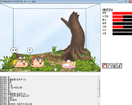Minimize the Yukkurium window

coord(120,2)
